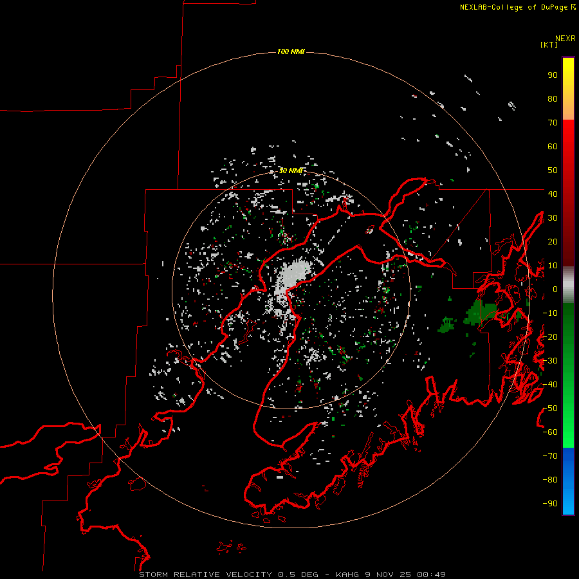
Task: Click the 80 value on velocity scale
Action: click(x=553, y=98)
